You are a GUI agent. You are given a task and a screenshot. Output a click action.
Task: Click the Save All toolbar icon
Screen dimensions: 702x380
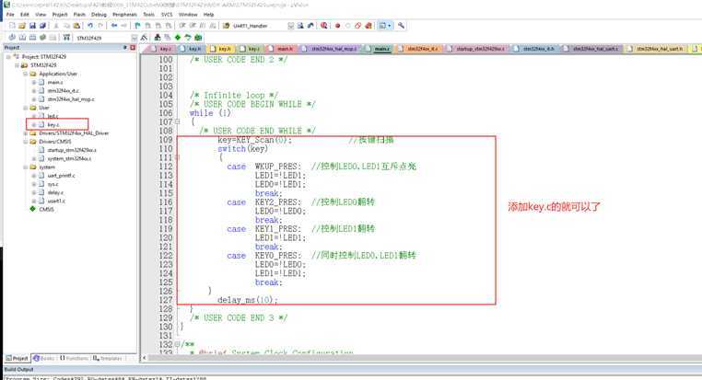[42, 26]
